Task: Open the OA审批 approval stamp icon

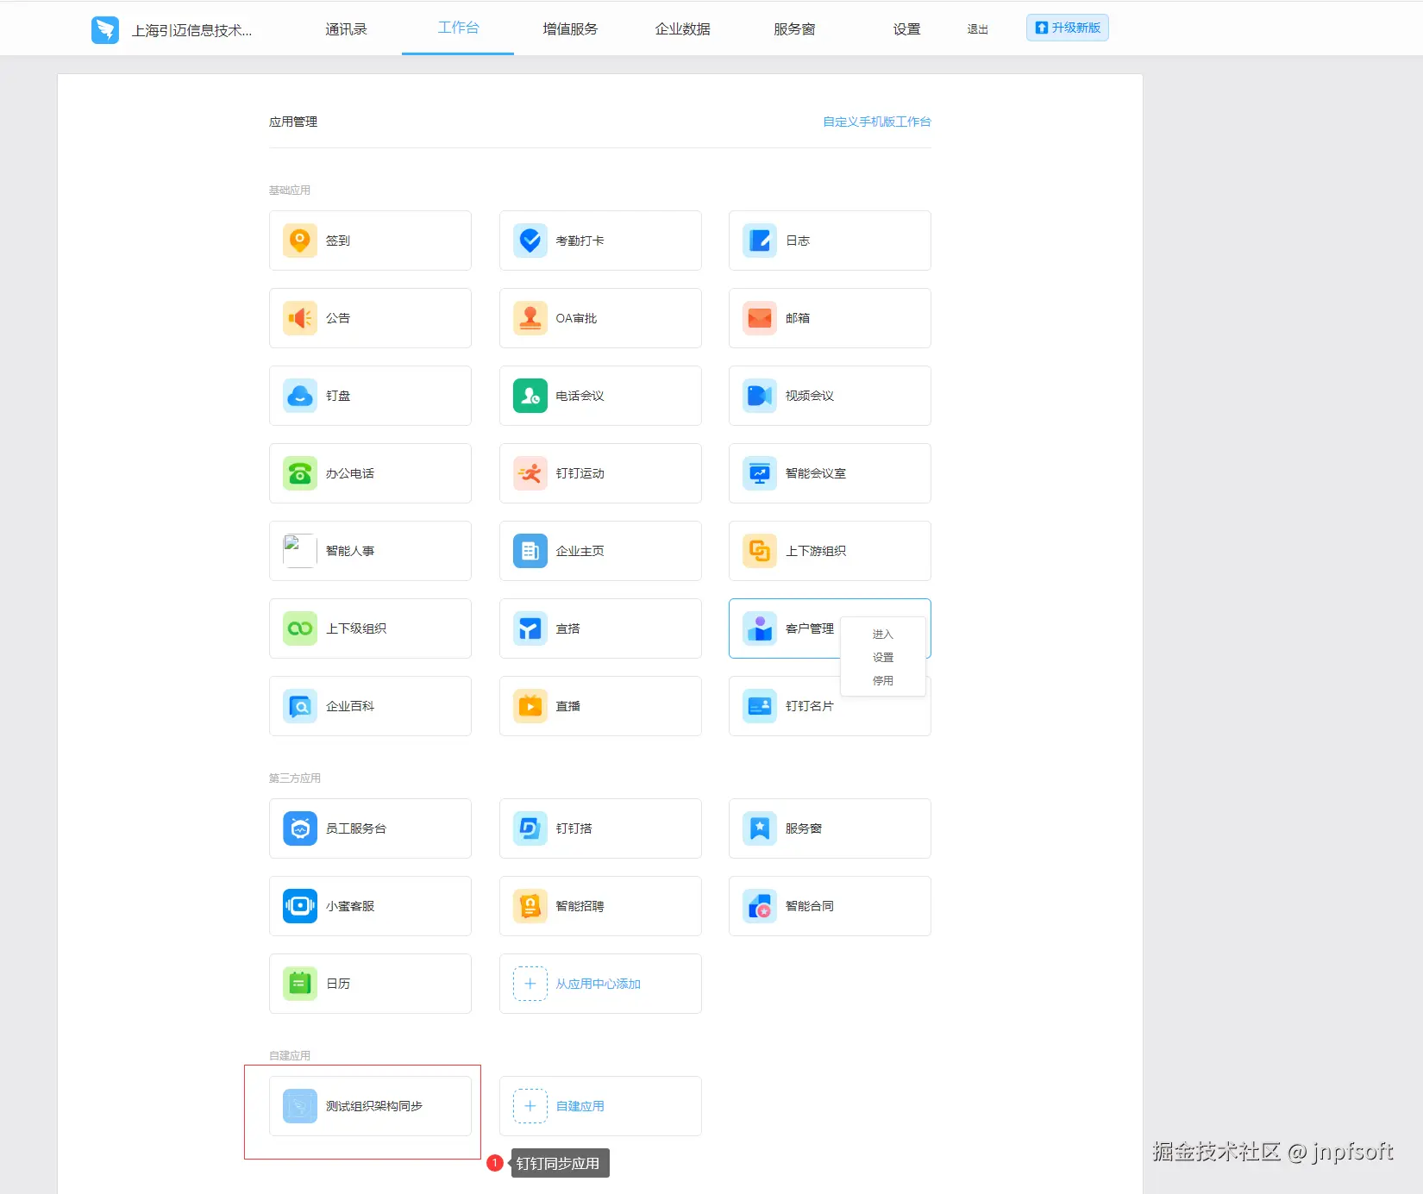Action: 530,318
